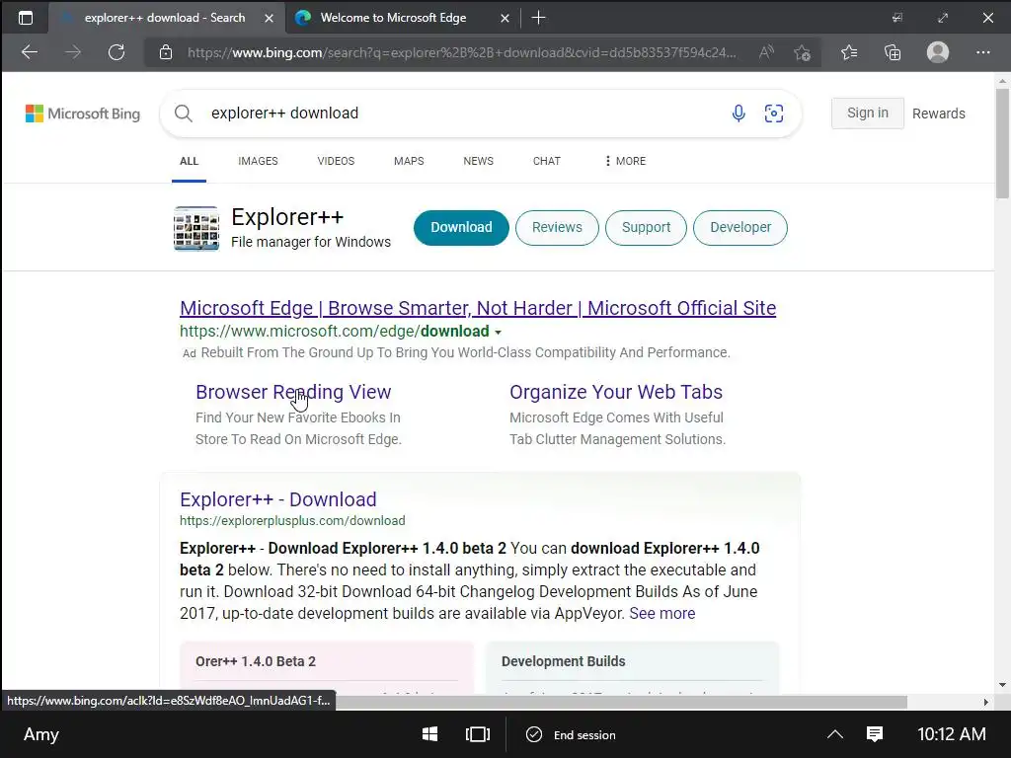Viewport: 1011px width, 758px height.
Task: Click the Support pill button
Action: point(646,228)
